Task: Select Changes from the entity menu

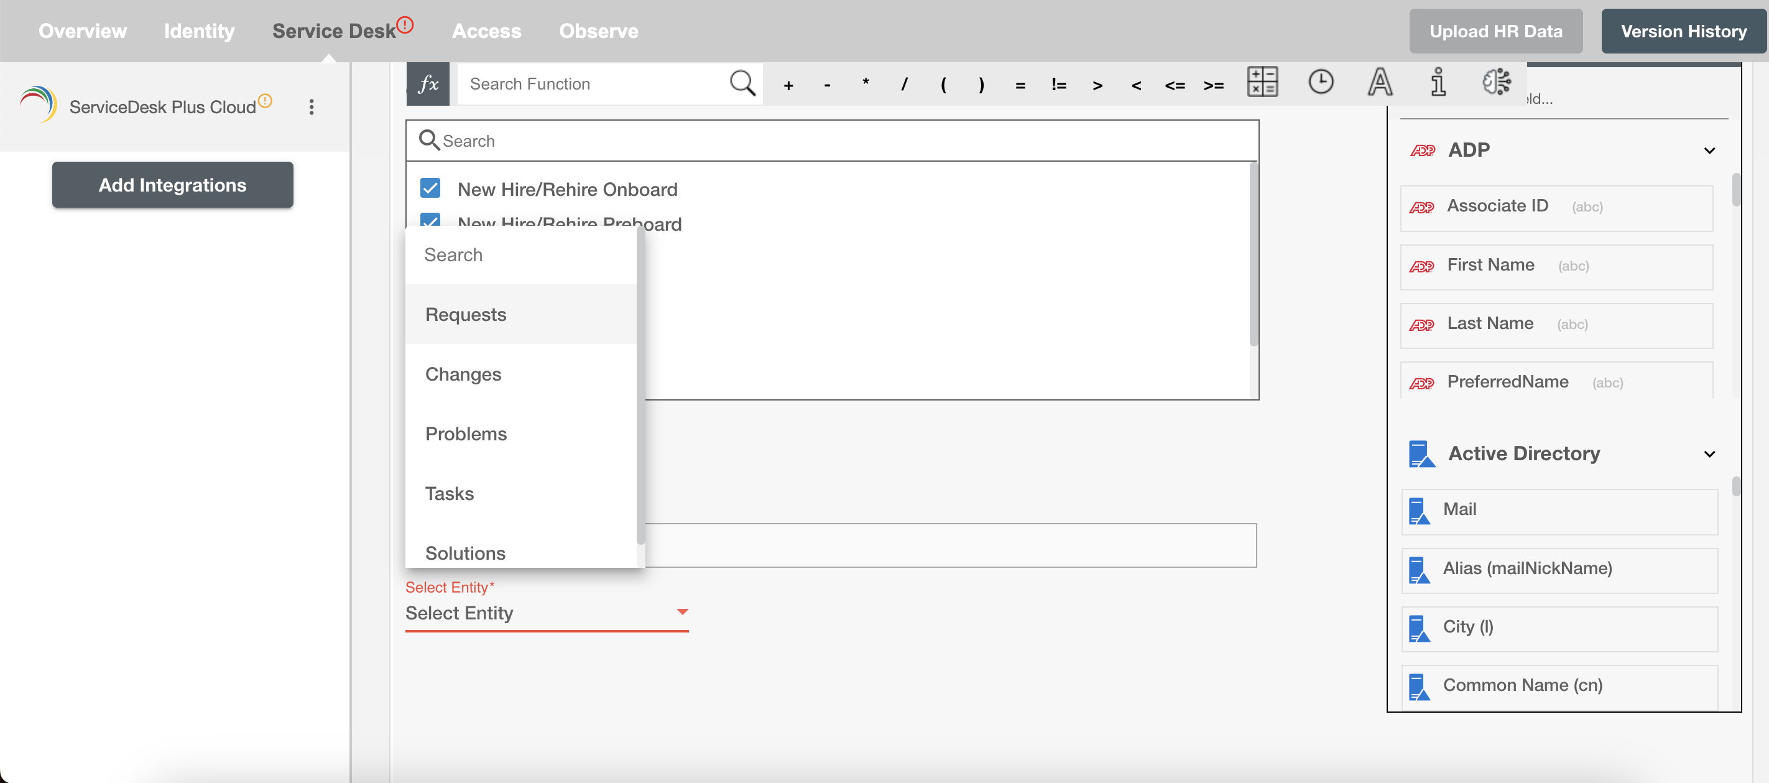Action: tap(463, 373)
